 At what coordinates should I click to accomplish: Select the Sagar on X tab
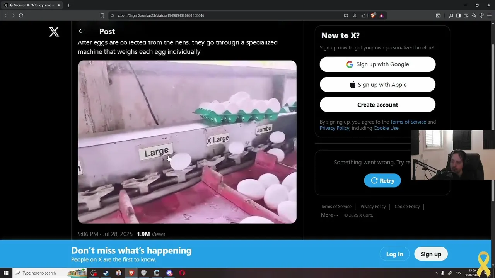click(x=32, y=5)
